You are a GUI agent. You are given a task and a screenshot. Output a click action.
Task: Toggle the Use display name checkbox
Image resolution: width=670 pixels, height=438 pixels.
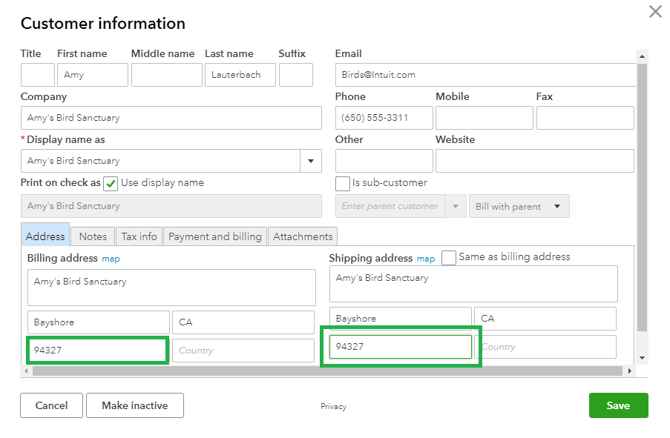point(111,184)
